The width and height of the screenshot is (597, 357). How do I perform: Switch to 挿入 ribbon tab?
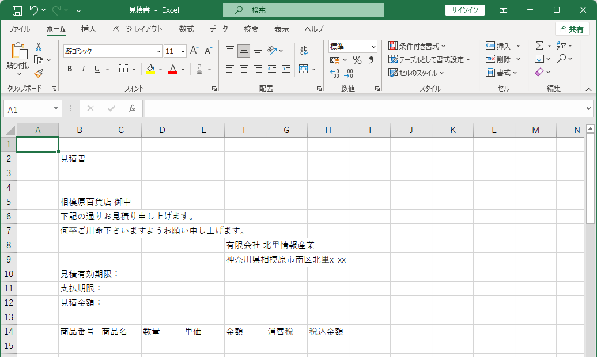click(88, 29)
